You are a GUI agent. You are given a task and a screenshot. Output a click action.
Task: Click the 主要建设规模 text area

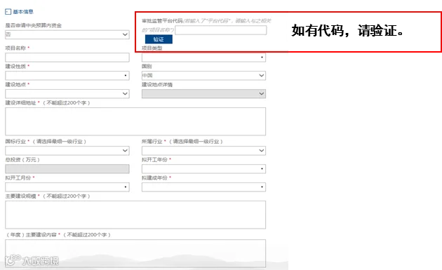[x=135, y=215]
